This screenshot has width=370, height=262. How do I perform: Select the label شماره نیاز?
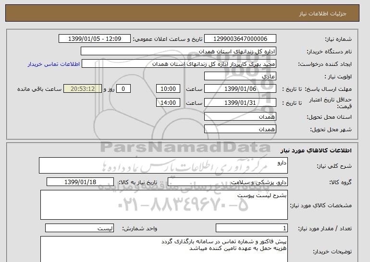click(x=338, y=39)
